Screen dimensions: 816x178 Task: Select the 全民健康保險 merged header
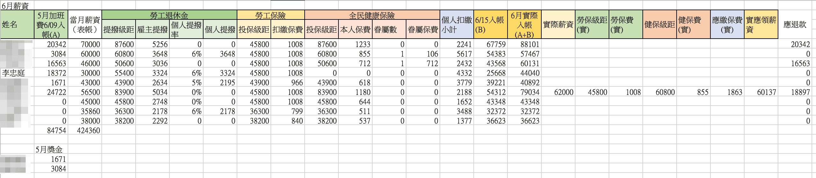click(372, 15)
